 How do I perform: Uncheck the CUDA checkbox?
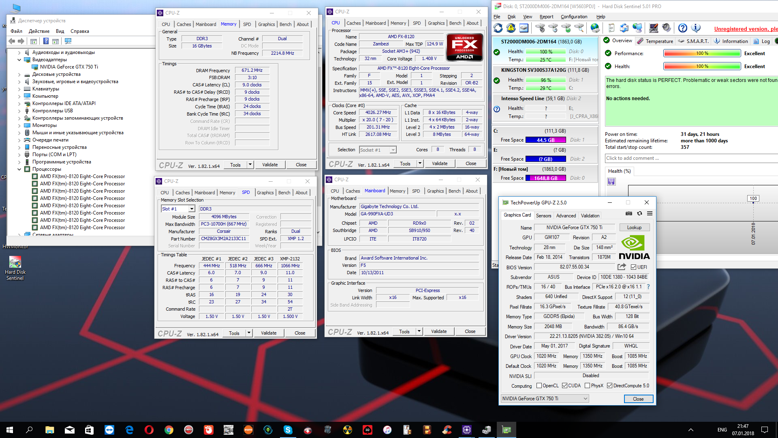click(564, 386)
